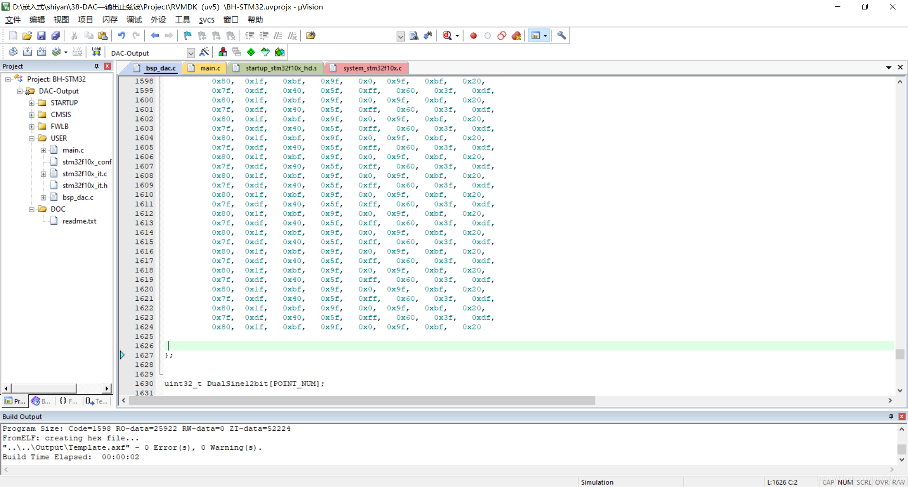This screenshot has height=487, width=908.
Task: Select readme.txt in the project tree
Action: point(79,221)
